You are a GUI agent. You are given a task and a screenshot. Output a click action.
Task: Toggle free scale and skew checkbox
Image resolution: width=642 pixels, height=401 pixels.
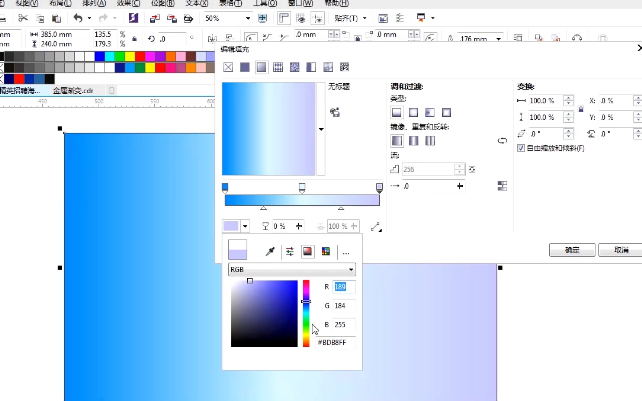click(x=521, y=148)
